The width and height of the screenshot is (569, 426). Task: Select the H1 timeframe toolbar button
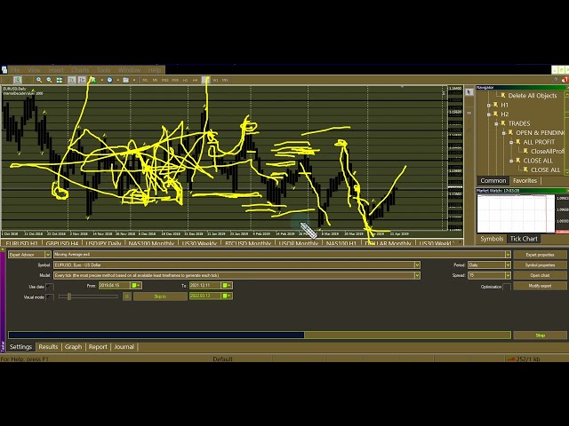(184, 80)
